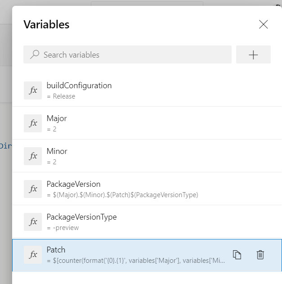The width and height of the screenshot is (282, 284).
Task: Close the Variables panel
Action: (x=264, y=24)
